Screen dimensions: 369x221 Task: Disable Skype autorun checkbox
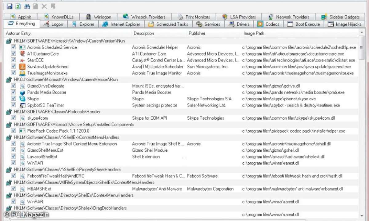[x=14, y=99]
